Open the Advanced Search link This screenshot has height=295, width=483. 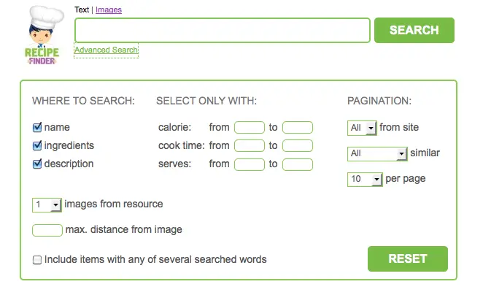tap(106, 50)
